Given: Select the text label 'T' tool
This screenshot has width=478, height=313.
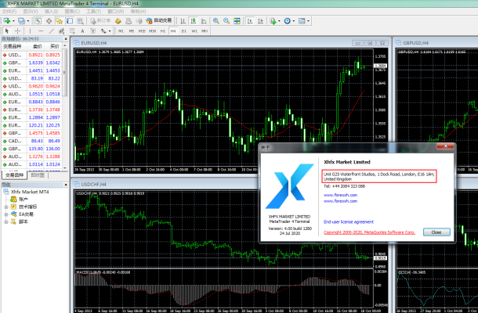Looking at the screenshot, I should (93, 31).
